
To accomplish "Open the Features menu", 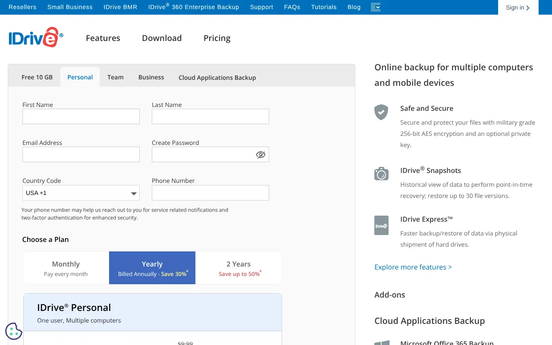I will [103, 38].
